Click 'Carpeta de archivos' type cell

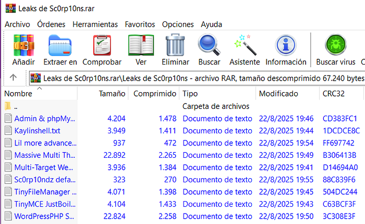pyautogui.click(x=216, y=106)
